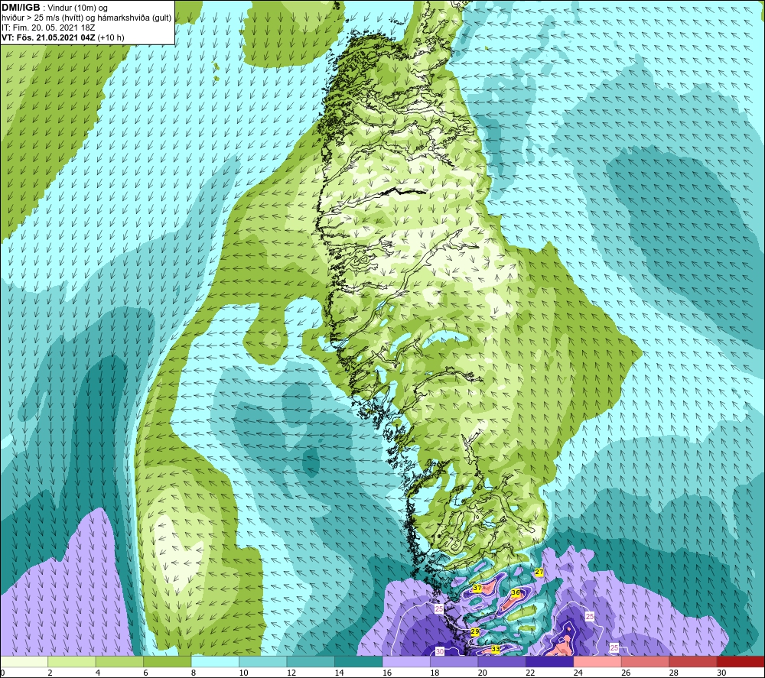This screenshot has width=765, height=678.
Task: Pick the 0–2 m/s pale cream legend swatch
Action: (24, 661)
